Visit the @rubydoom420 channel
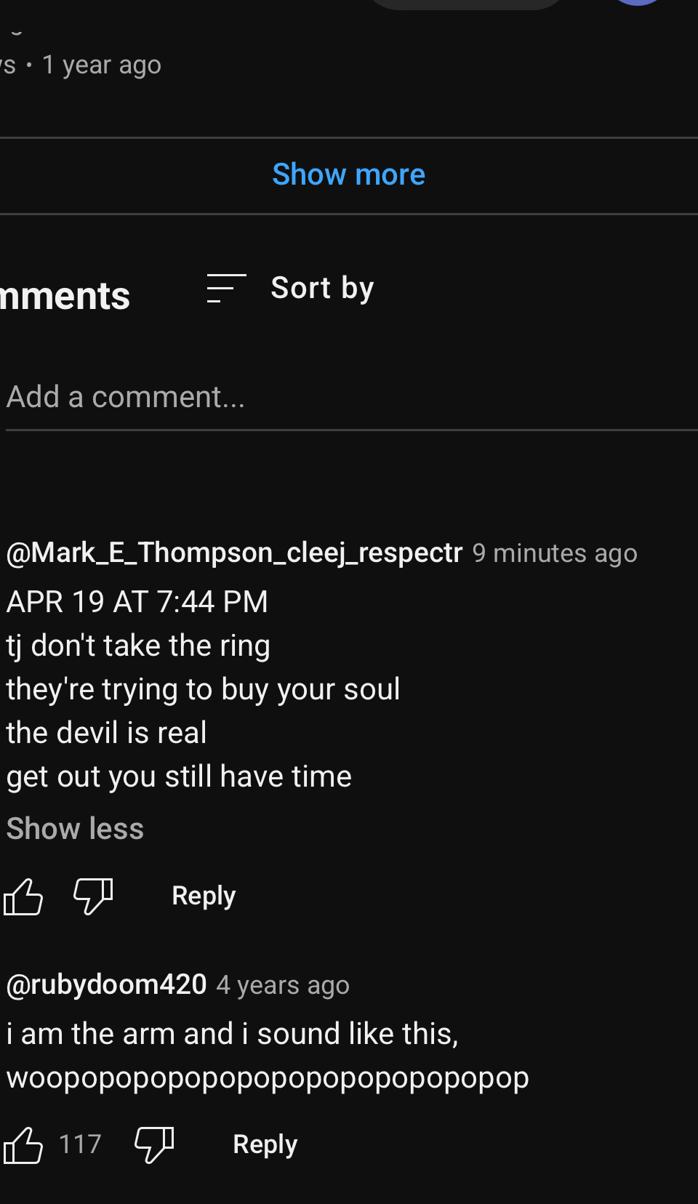The height and width of the screenshot is (1204, 698). click(x=106, y=984)
